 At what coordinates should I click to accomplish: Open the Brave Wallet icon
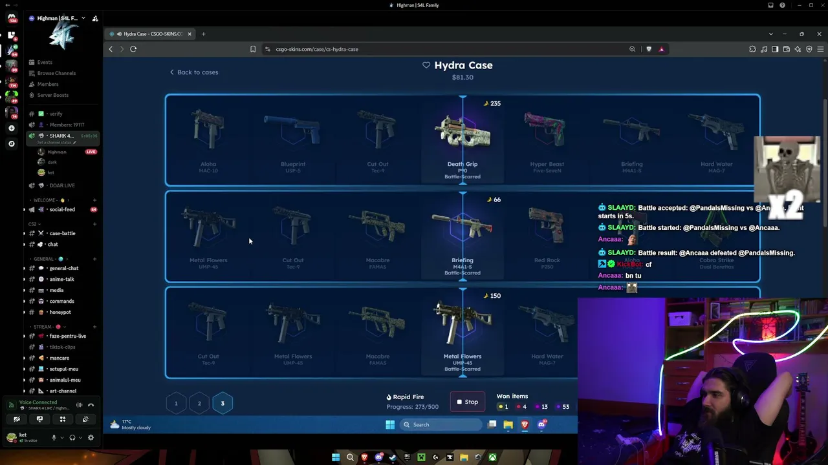786,49
